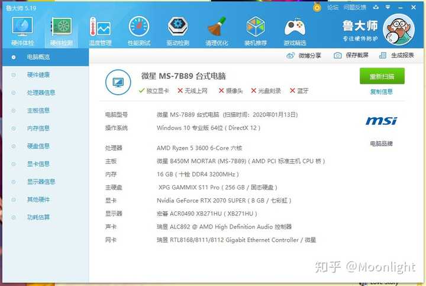The width and height of the screenshot is (426, 286).
Task: Click the 独立显卡 checkmark feature label
Action: pos(154,91)
